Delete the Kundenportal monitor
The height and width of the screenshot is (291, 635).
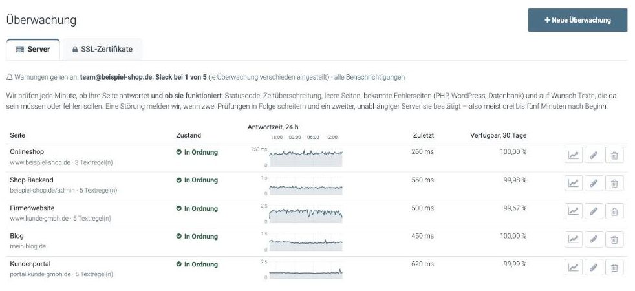pos(614,268)
